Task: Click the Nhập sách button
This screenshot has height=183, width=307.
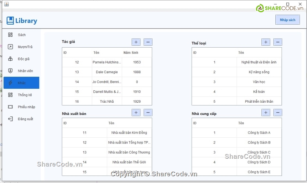Action: pos(287,20)
